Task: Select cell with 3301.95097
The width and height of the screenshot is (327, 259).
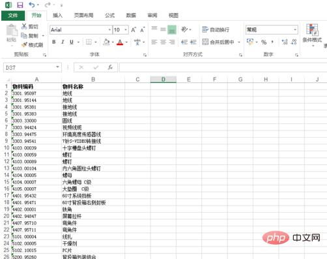Action: [36, 93]
